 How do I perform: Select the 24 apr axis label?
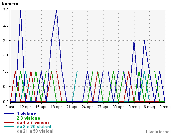point(87,107)
